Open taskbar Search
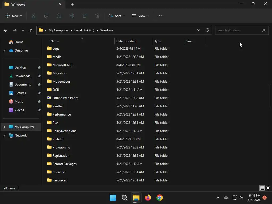The image size is (272, 204). [124, 198]
